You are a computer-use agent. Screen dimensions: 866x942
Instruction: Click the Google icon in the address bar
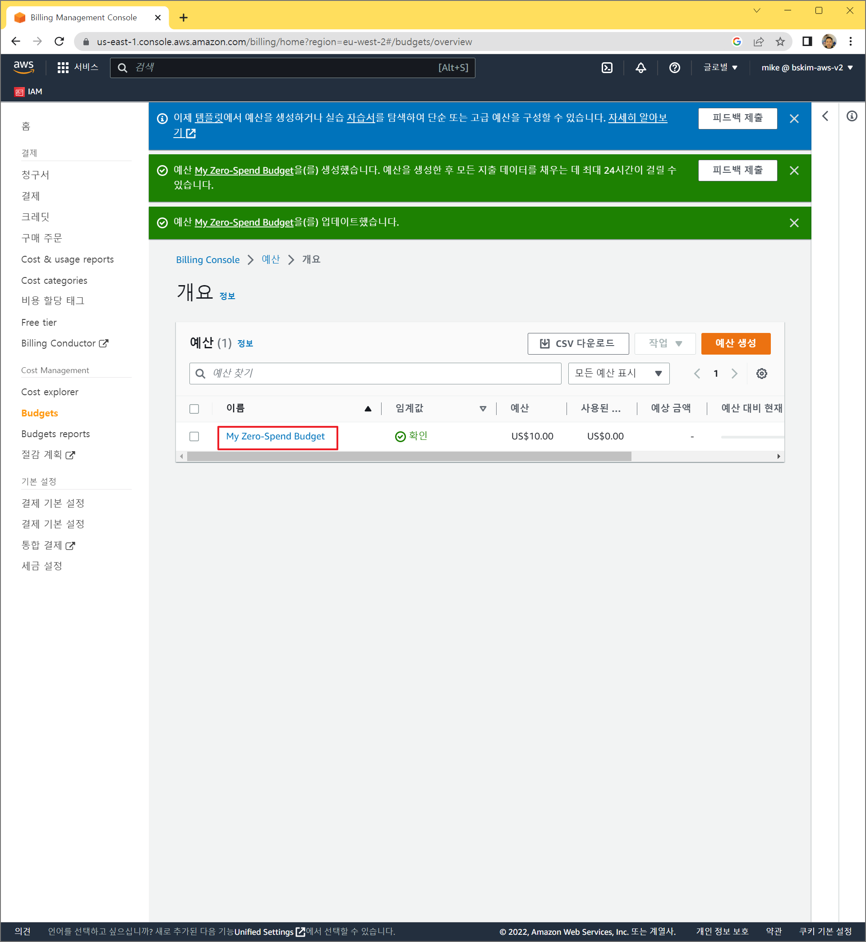[x=737, y=42]
